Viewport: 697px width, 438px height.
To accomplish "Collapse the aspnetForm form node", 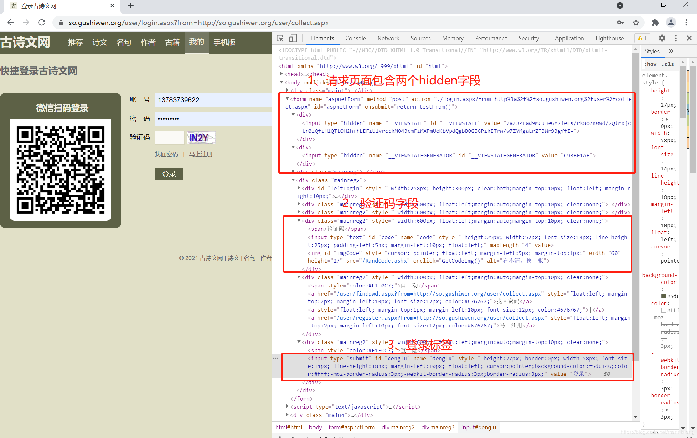I will 287,99.
